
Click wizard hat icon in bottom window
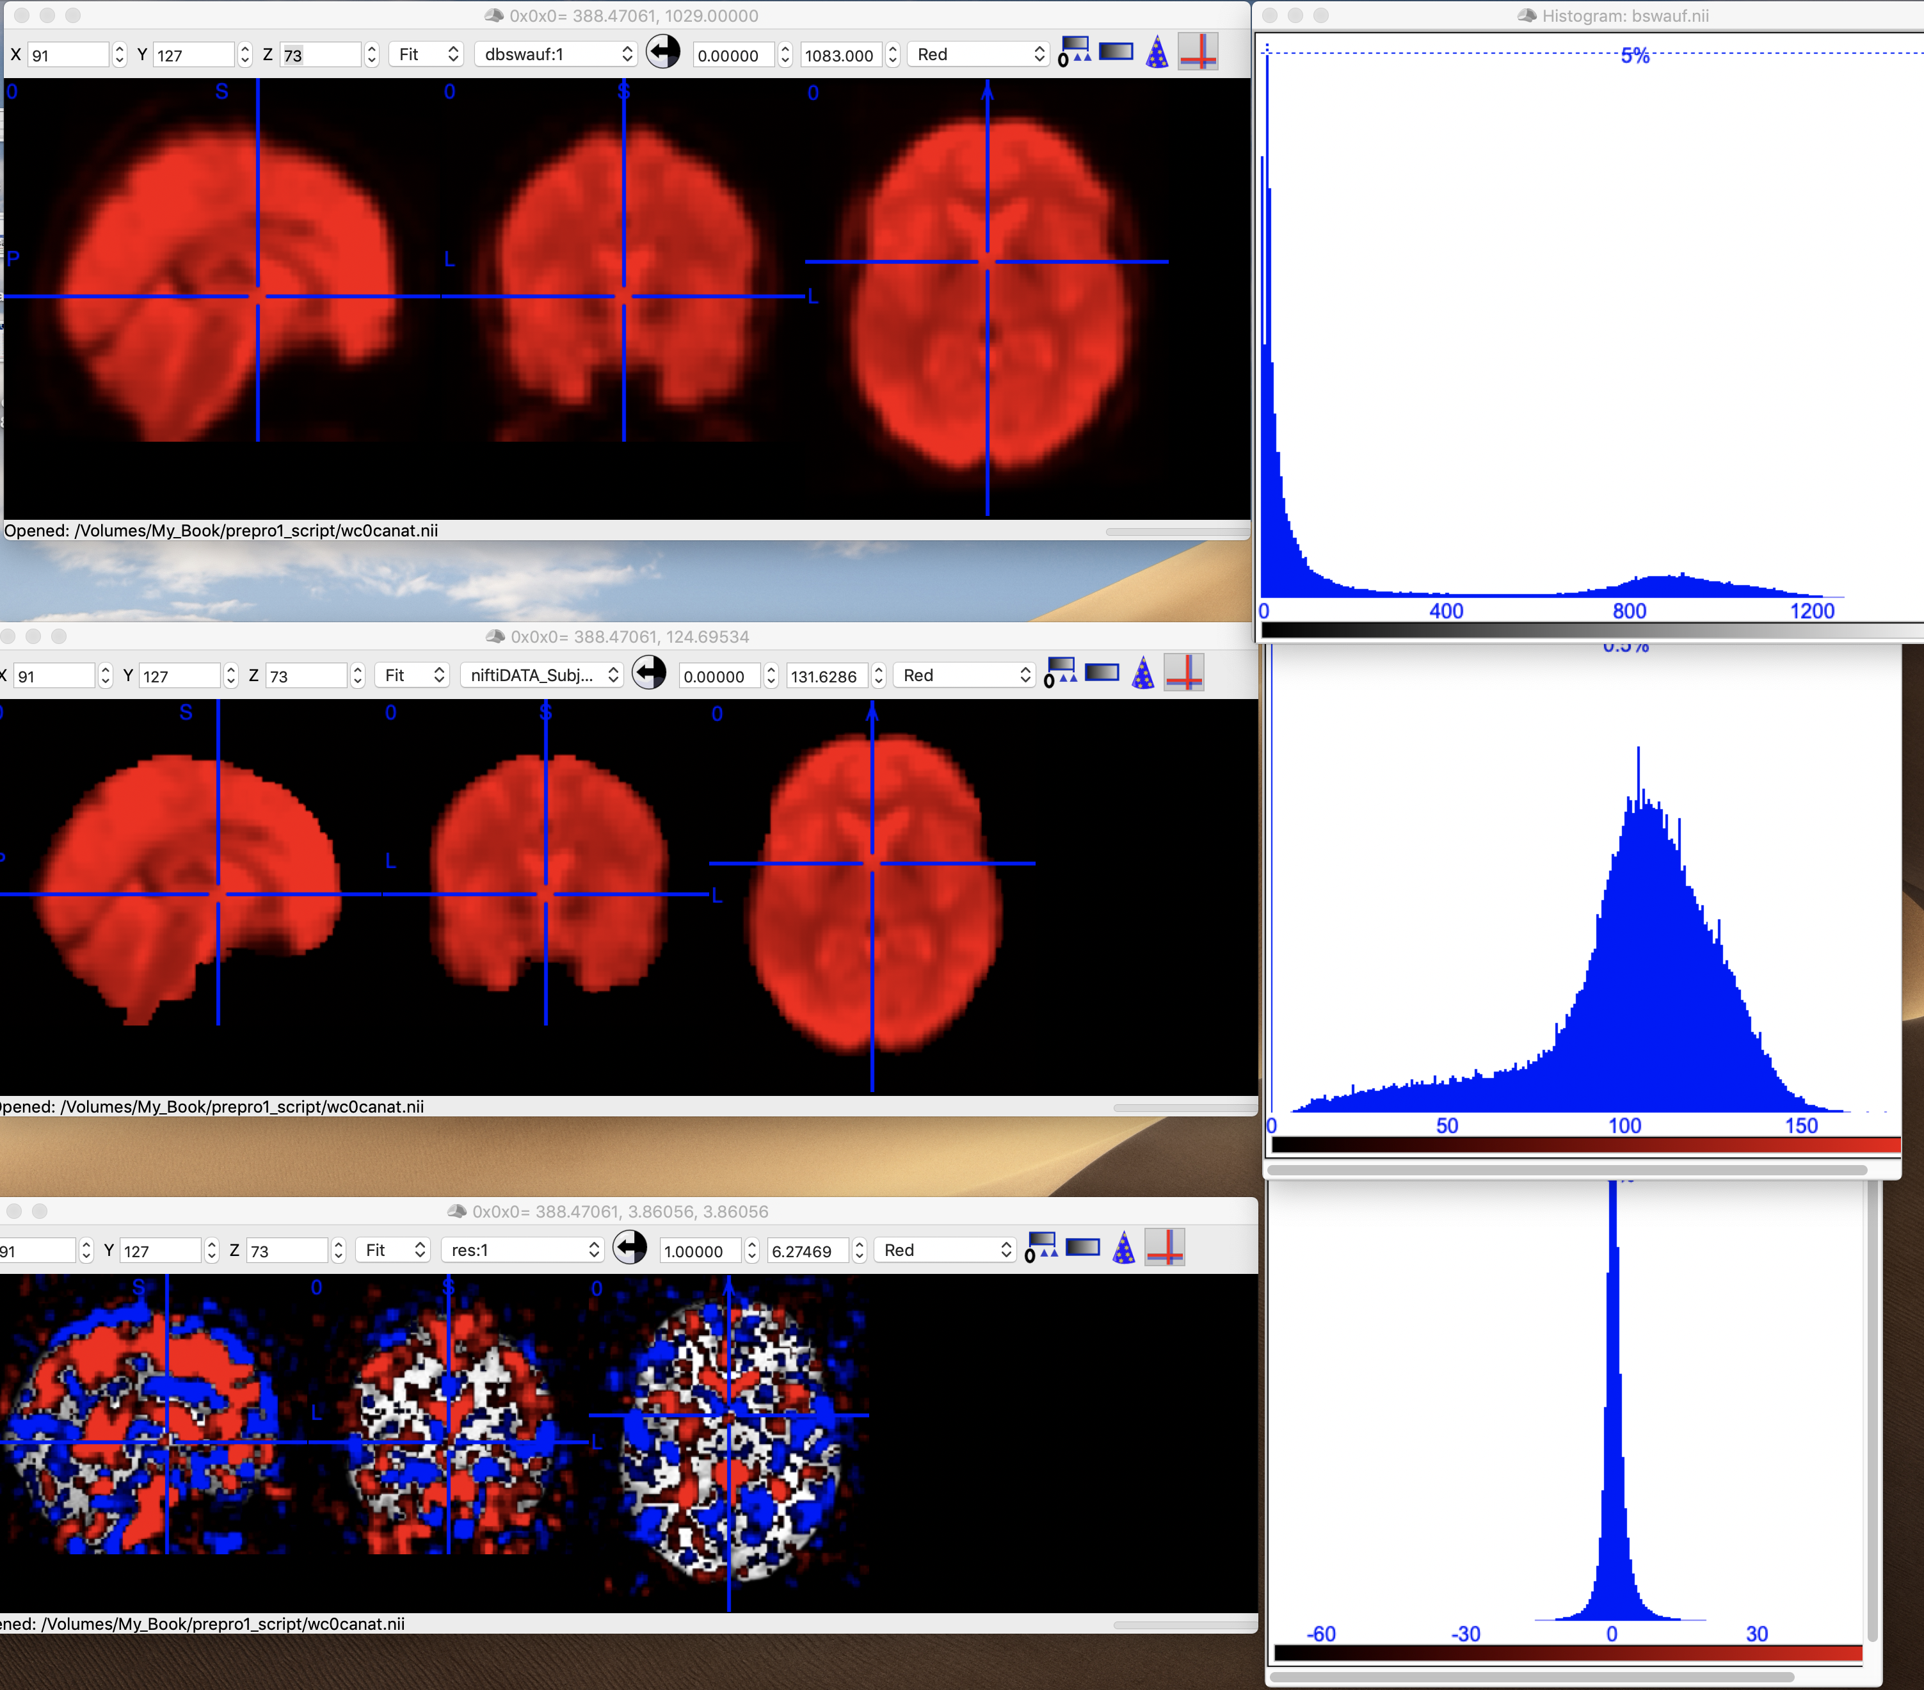point(1124,1250)
